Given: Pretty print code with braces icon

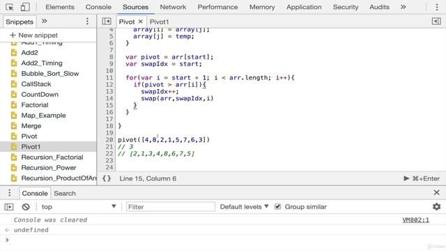Looking at the screenshot, I should click(x=107, y=178).
